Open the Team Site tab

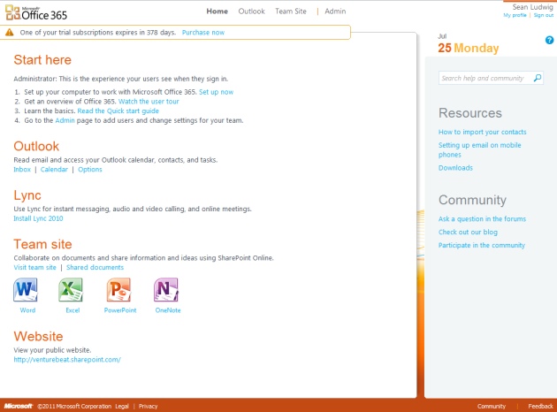[x=291, y=11]
